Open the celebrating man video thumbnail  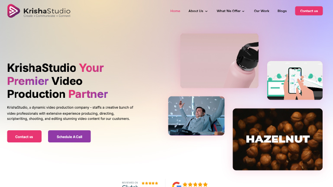pos(196,116)
